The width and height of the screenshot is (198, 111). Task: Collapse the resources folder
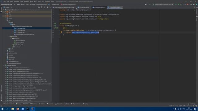9,36
